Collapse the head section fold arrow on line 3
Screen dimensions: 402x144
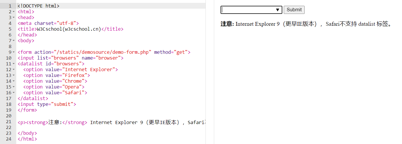[14, 18]
